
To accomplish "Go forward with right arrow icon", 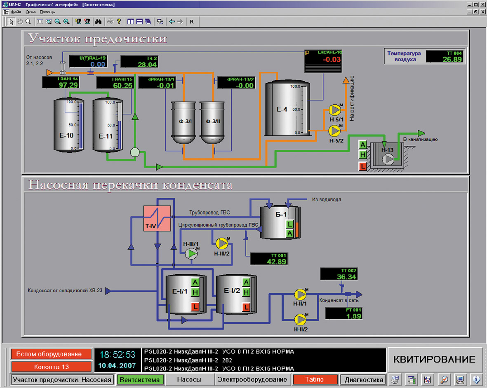I will click(x=180, y=22).
